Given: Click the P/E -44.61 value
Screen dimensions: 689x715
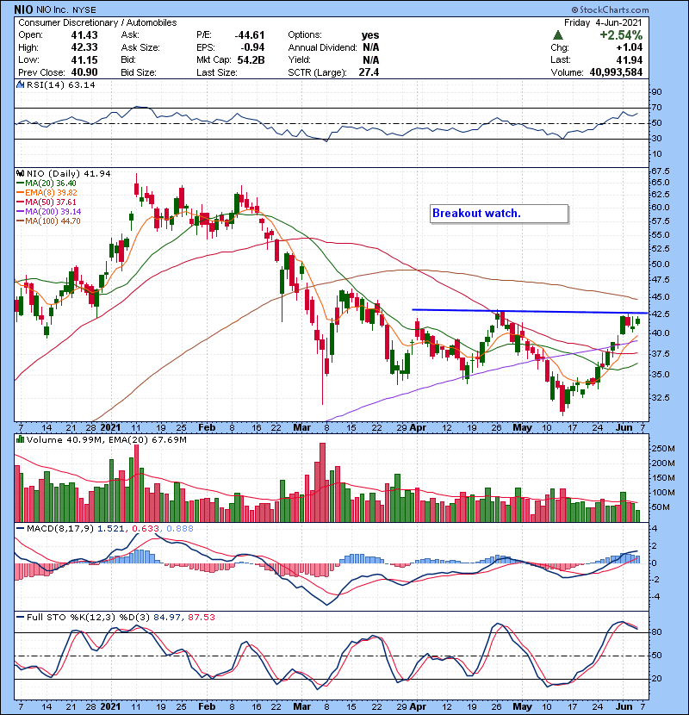Looking at the screenshot, I should point(250,35).
